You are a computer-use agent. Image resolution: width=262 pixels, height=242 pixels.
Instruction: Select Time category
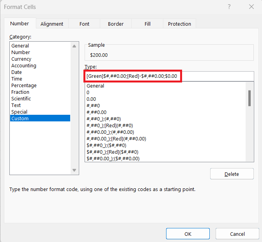pos(40,79)
